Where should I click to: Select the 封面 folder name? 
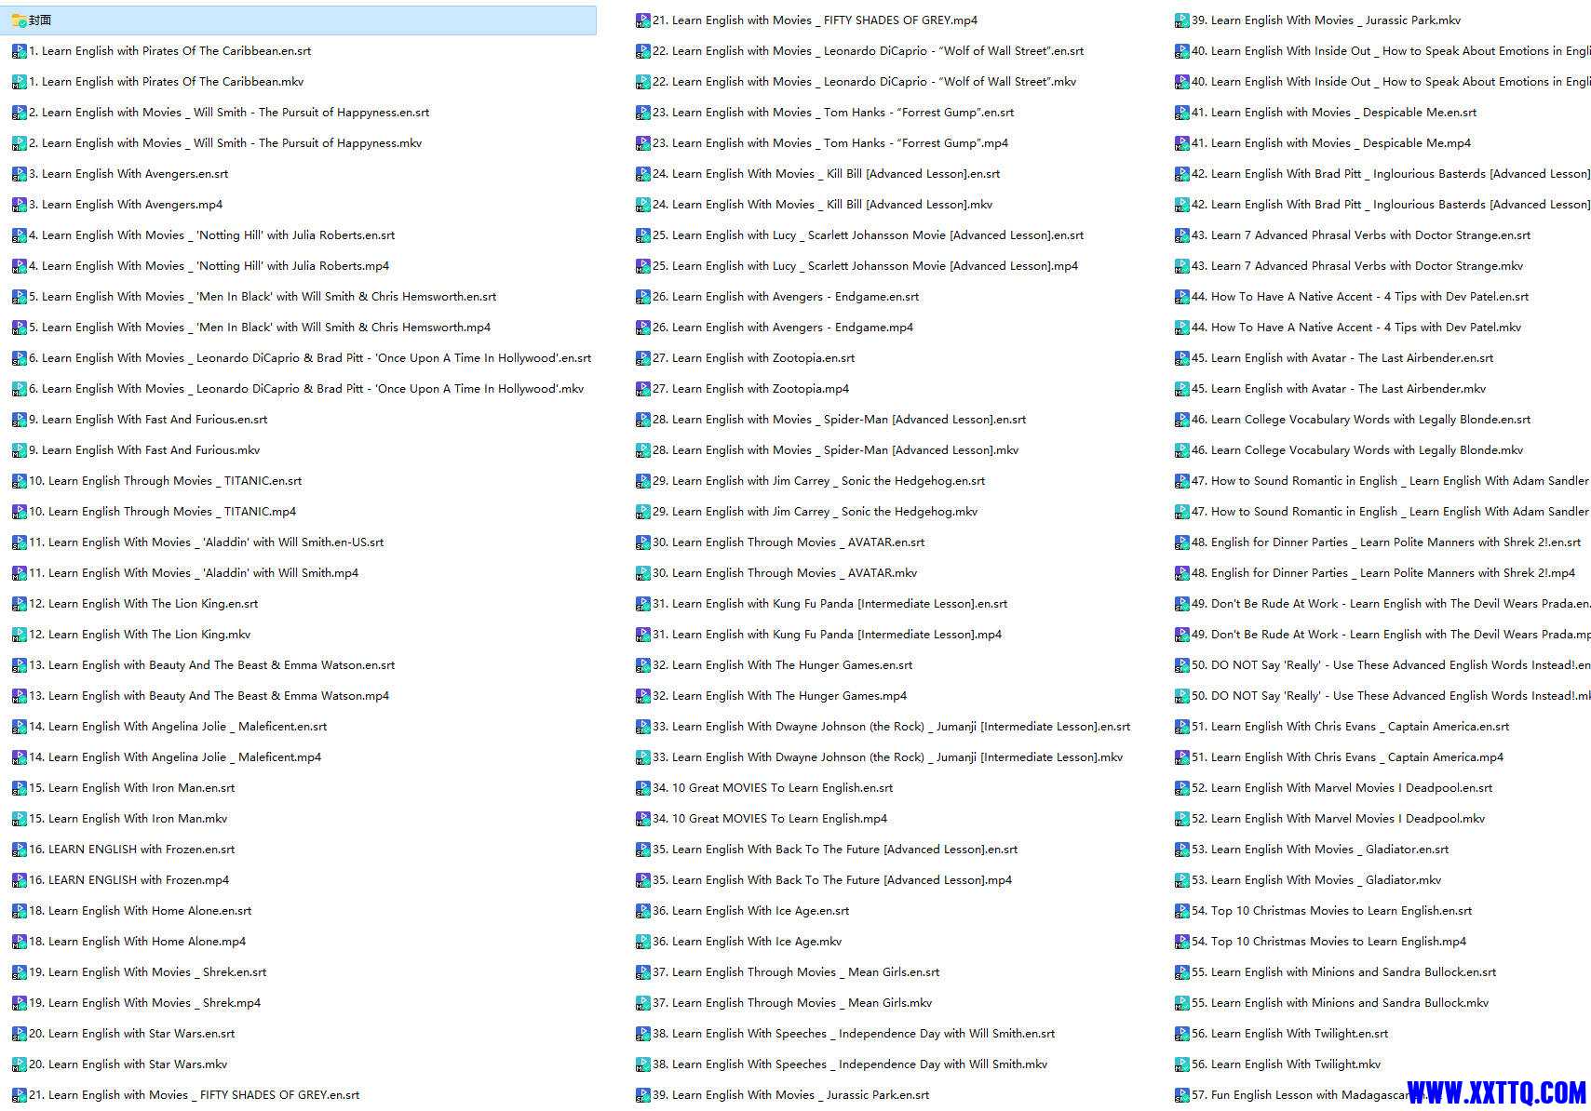40,20
